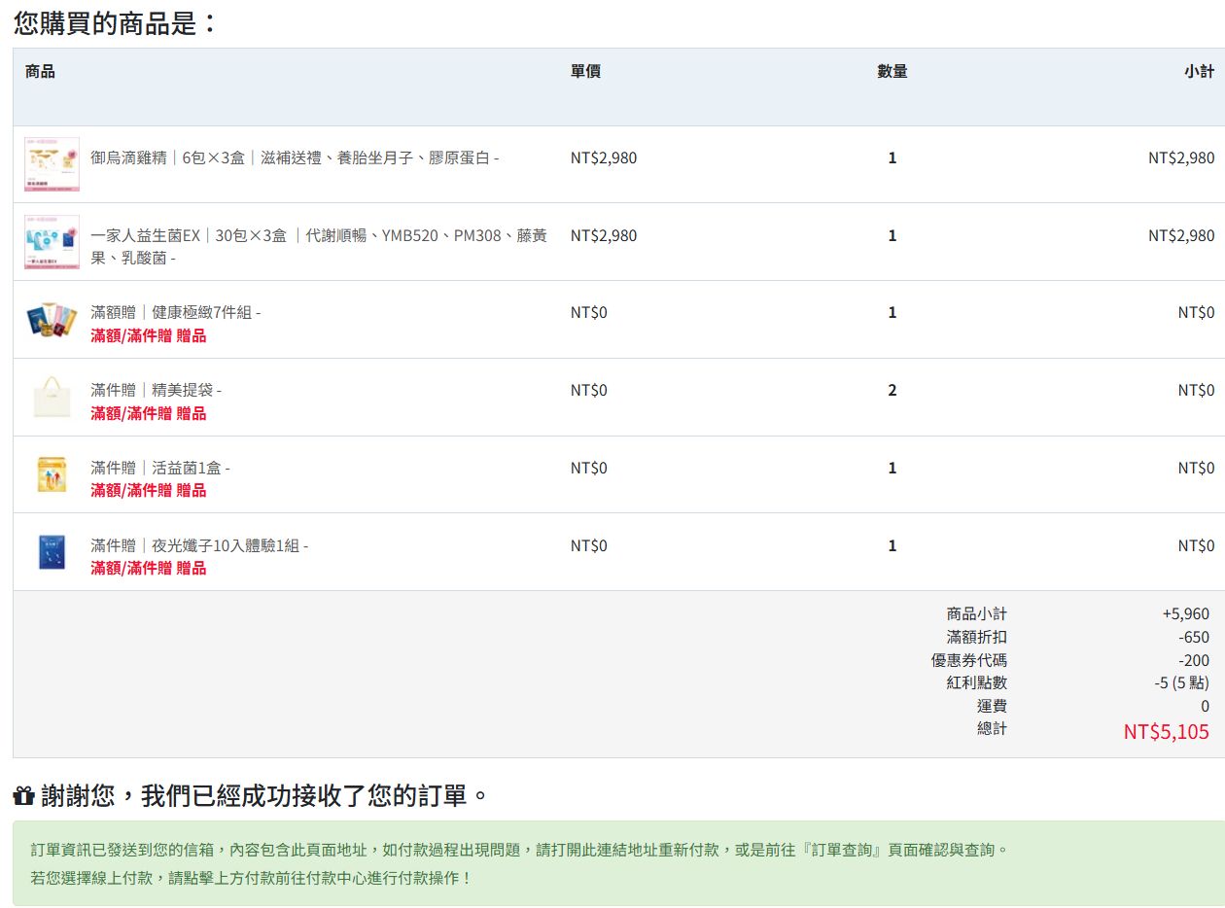The width and height of the screenshot is (1225, 908).
Task: Open the 活益菌1盒 gift product image
Action: tap(52, 474)
